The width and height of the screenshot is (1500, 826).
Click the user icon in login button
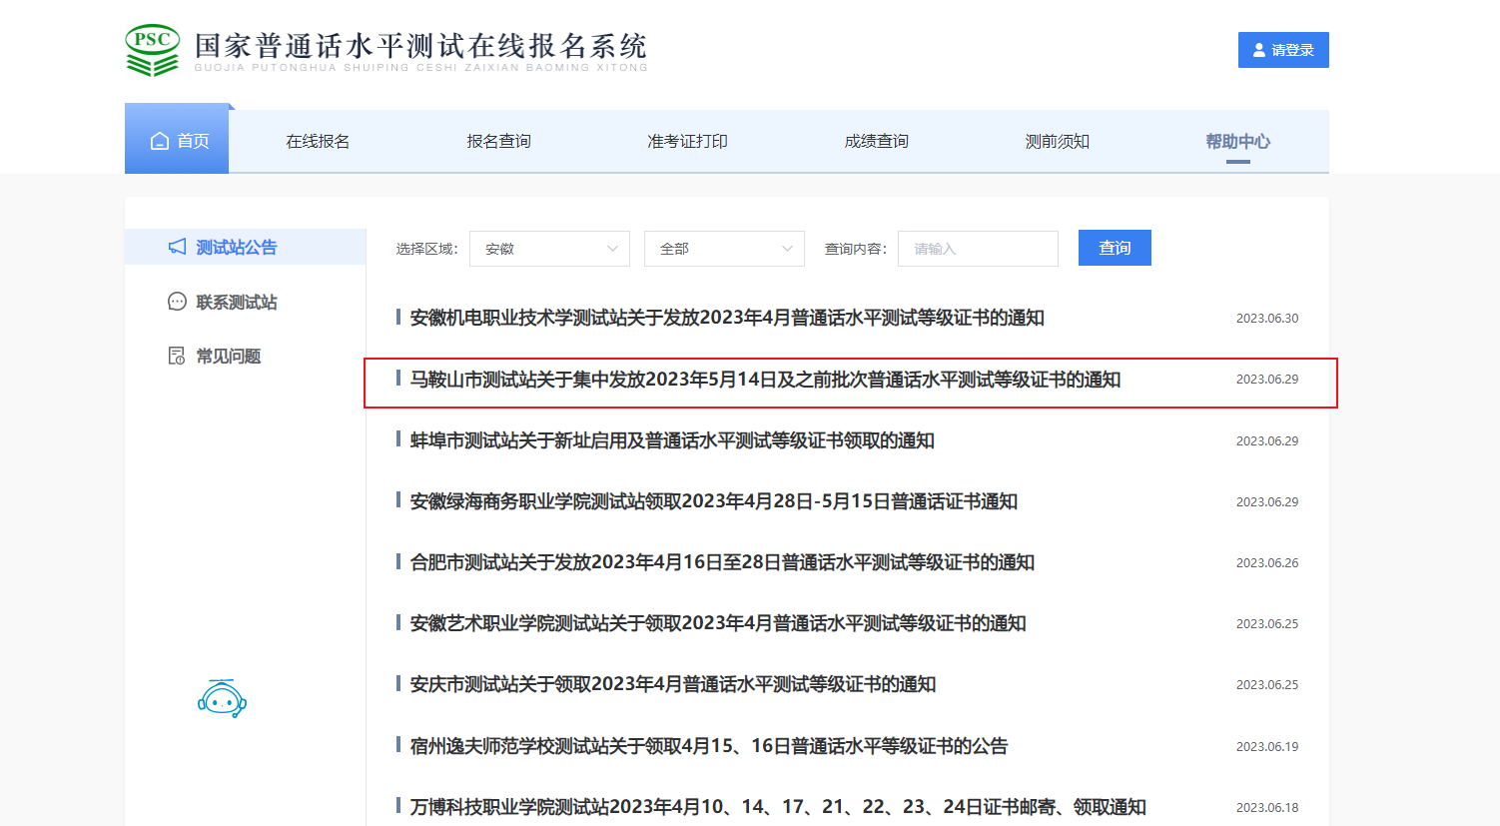click(1258, 50)
